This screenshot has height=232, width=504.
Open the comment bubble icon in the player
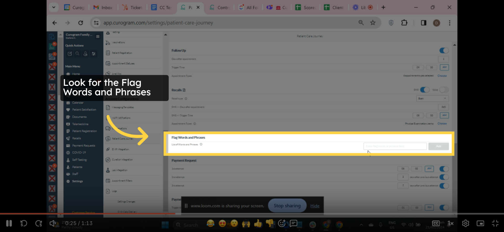tap(293, 223)
